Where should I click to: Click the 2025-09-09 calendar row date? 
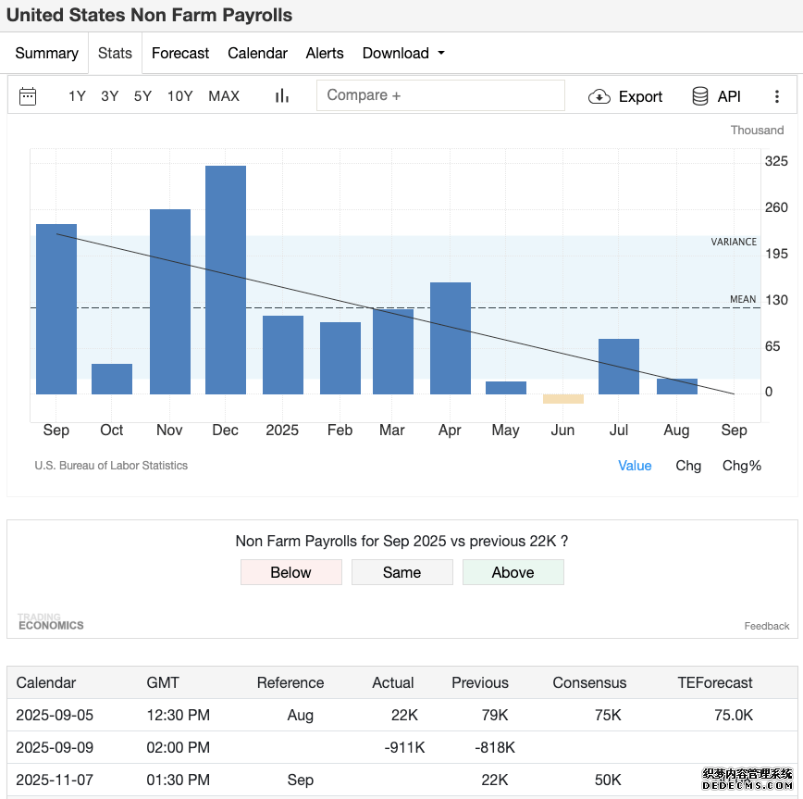(55, 747)
